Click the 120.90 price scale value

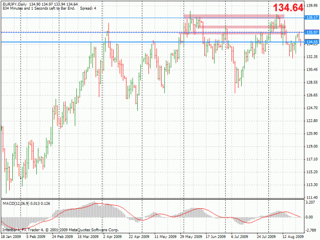click(312, 134)
